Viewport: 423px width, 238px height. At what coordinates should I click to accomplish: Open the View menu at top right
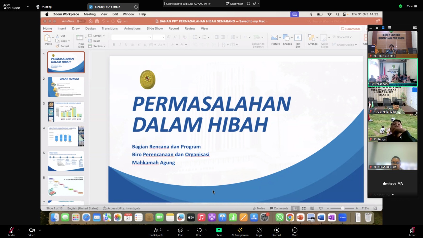click(412, 6)
